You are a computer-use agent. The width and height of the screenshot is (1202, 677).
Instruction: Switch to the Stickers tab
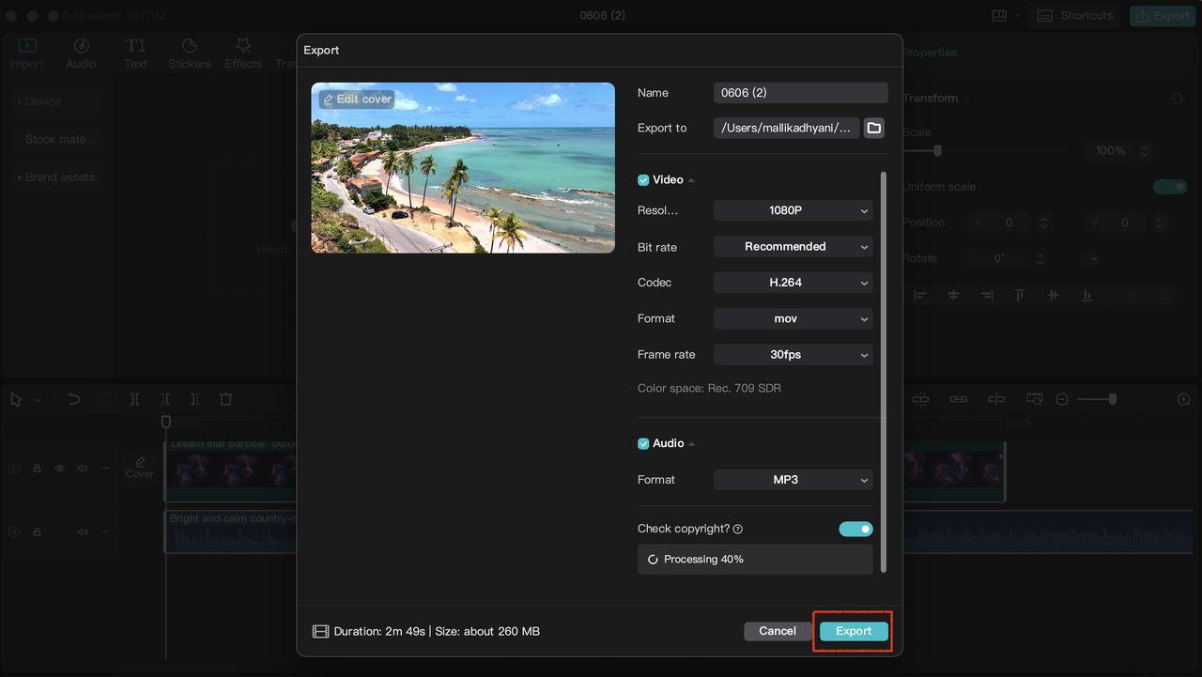[x=189, y=53]
